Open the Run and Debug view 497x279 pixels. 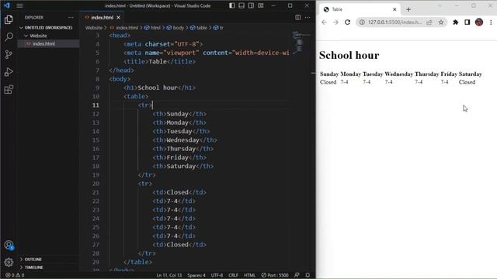9,72
